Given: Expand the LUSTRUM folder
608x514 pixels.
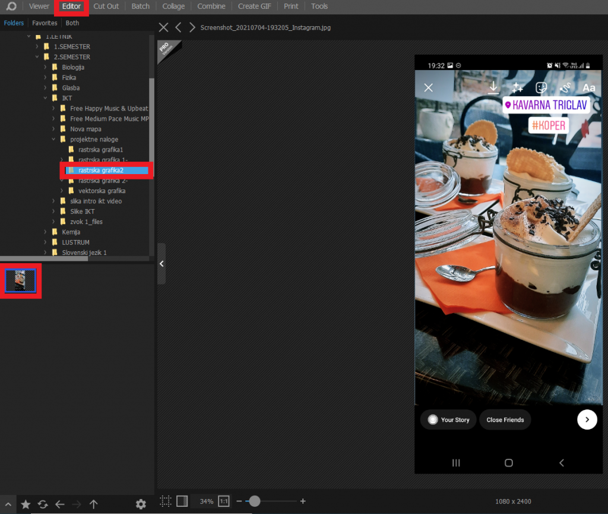Looking at the screenshot, I should [x=45, y=242].
